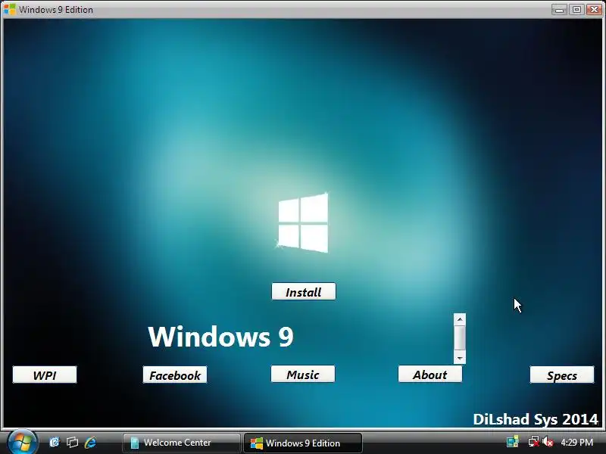
Task: Click the Windows 9 Edition title bar icon
Action: (9, 9)
